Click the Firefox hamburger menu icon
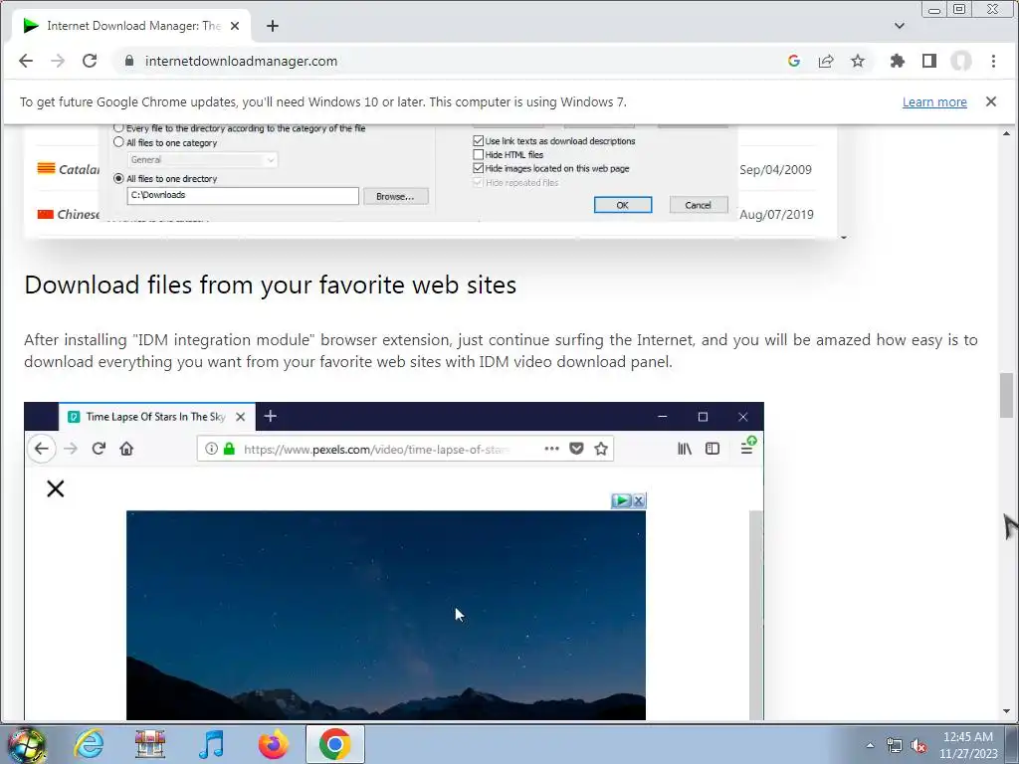The image size is (1019, 764). (746, 449)
